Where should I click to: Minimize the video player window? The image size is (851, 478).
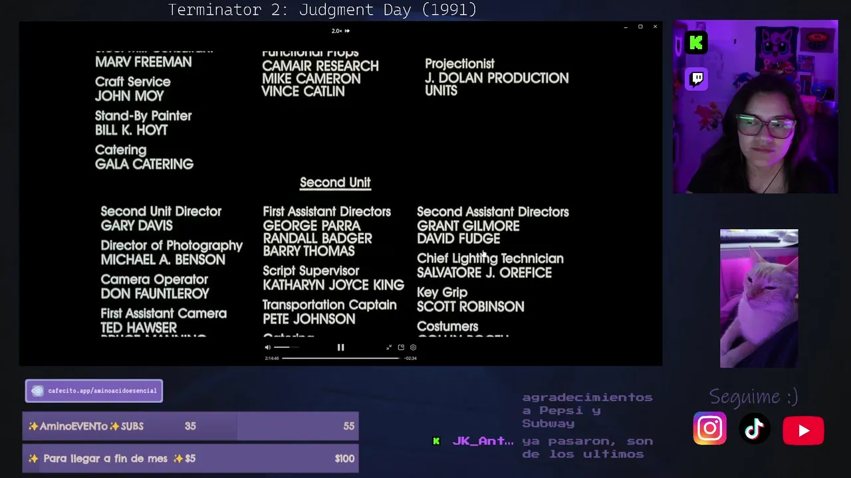coord(626,27)
